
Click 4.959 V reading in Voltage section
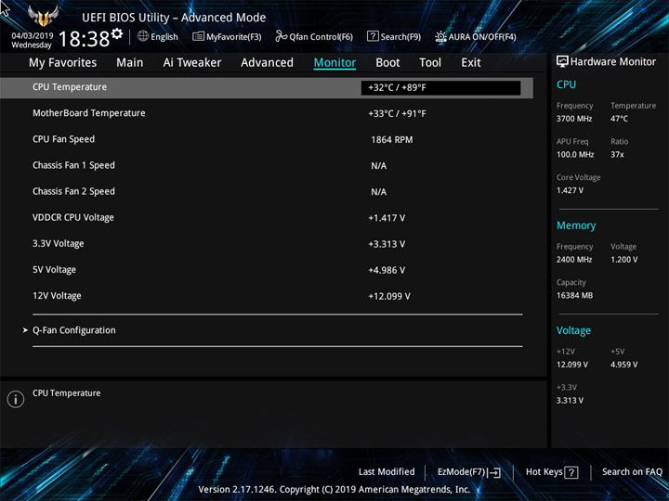623,365
